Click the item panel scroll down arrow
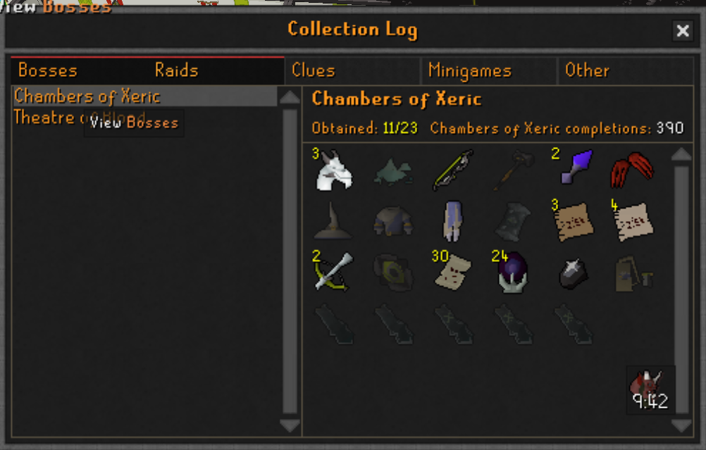706x450 pixels. pos(681,425)
